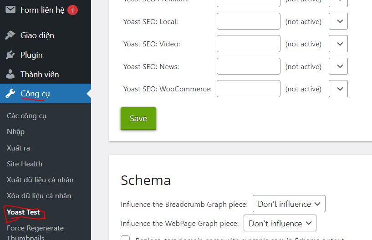Click '(not active)' text beside Video

coord(303,44)
